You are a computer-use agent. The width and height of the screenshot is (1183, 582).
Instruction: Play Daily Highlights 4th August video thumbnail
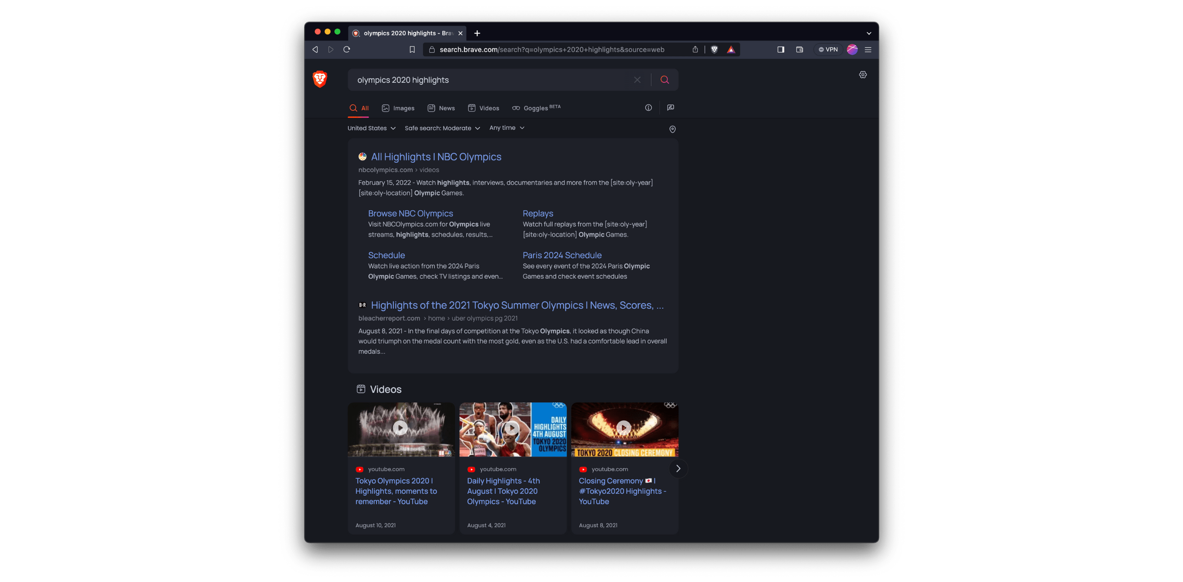[x=513, y=430]
